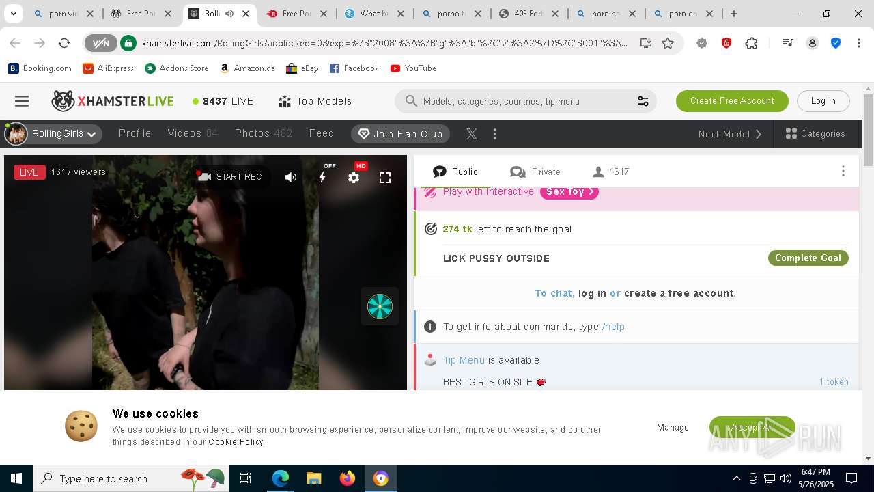
Task: Launch Microsoft Edge from taskbar
Action: click(281, 478)
